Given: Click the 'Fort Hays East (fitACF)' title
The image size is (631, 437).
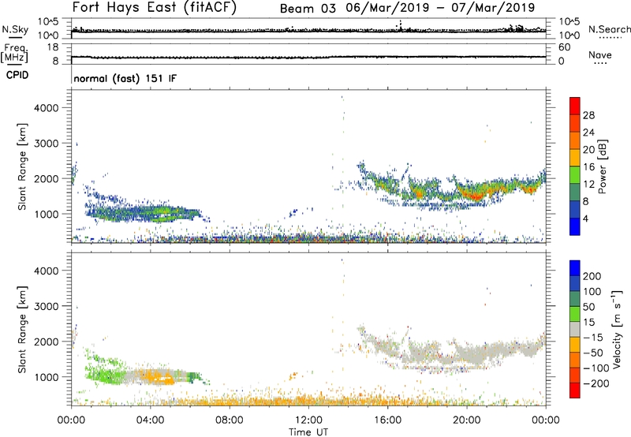Looking at the screenshot, I should (x=154, y=8).
